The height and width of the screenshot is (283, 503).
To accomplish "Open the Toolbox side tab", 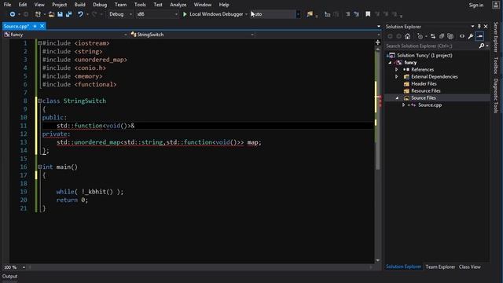I will click(x=496, y=65).
